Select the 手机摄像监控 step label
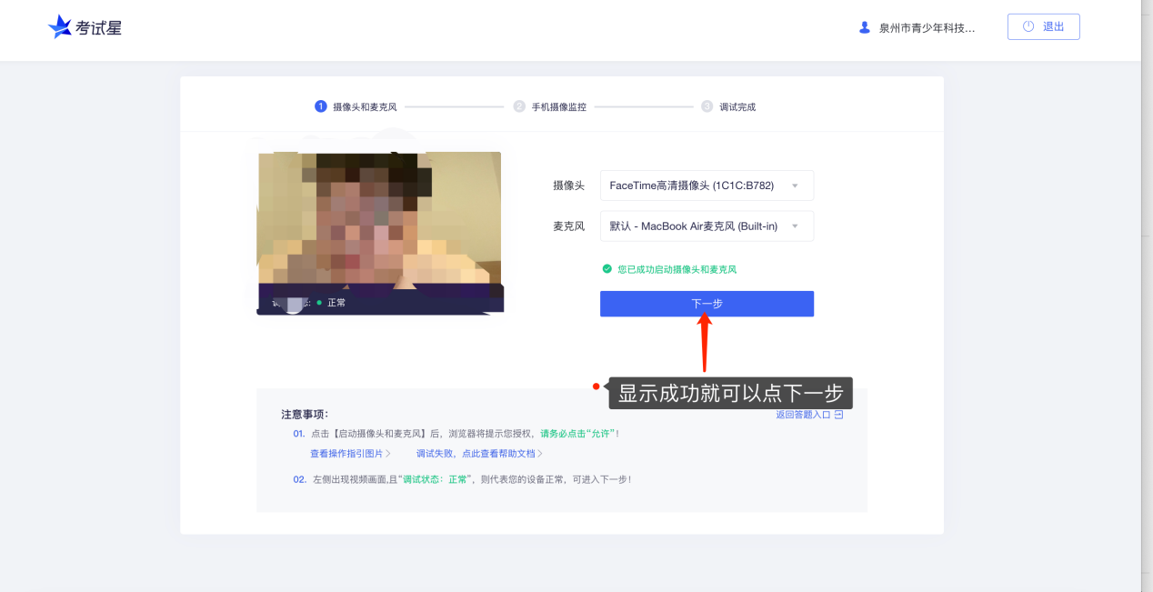Viewport: 1153px width, 592px height. [x=559, y=106]
